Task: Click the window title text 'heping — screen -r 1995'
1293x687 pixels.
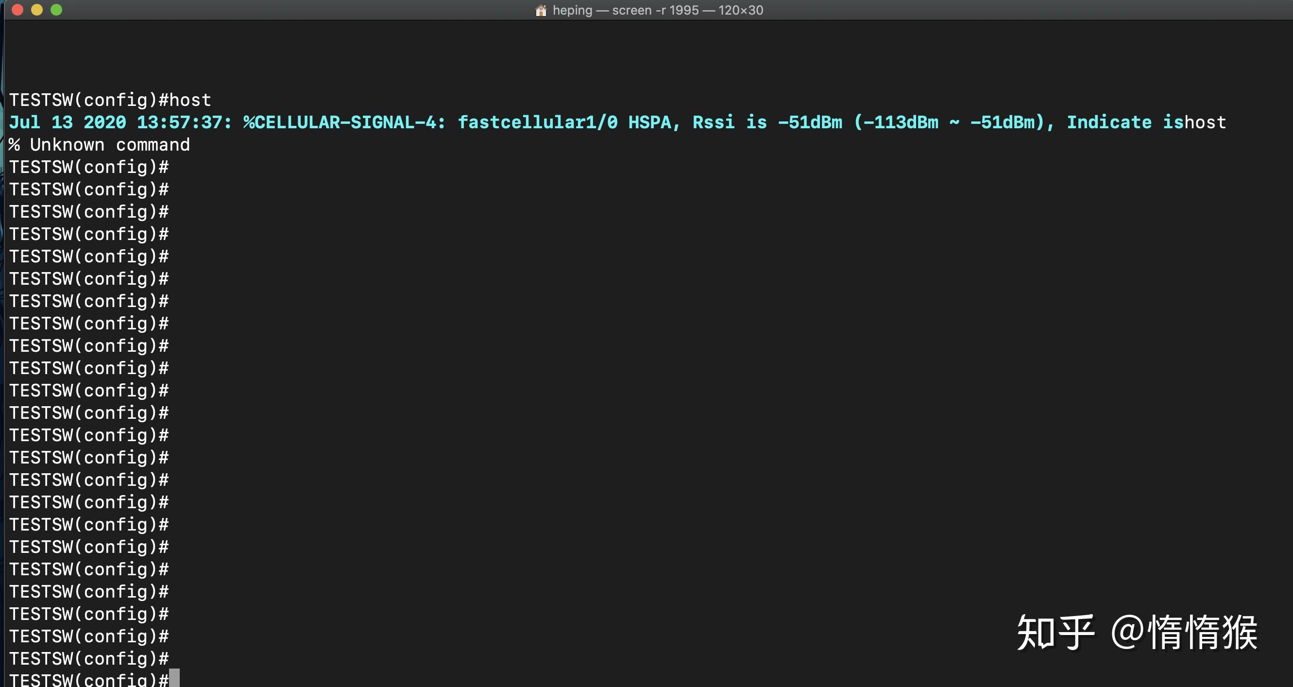Action: pos(626,10)
